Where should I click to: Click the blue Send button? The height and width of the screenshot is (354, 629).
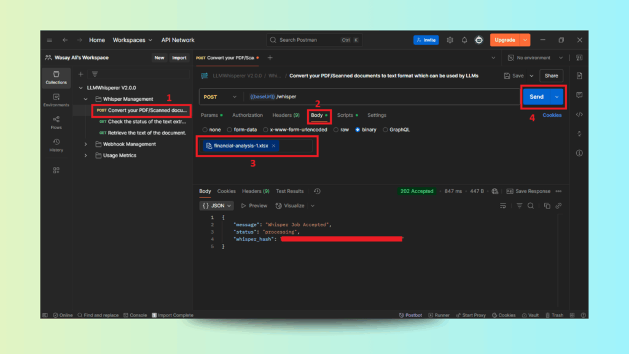[536, 97]
